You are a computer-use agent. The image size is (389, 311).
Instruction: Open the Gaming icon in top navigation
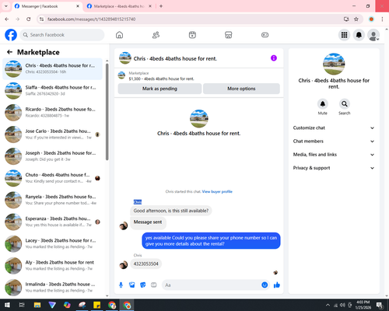265,35
